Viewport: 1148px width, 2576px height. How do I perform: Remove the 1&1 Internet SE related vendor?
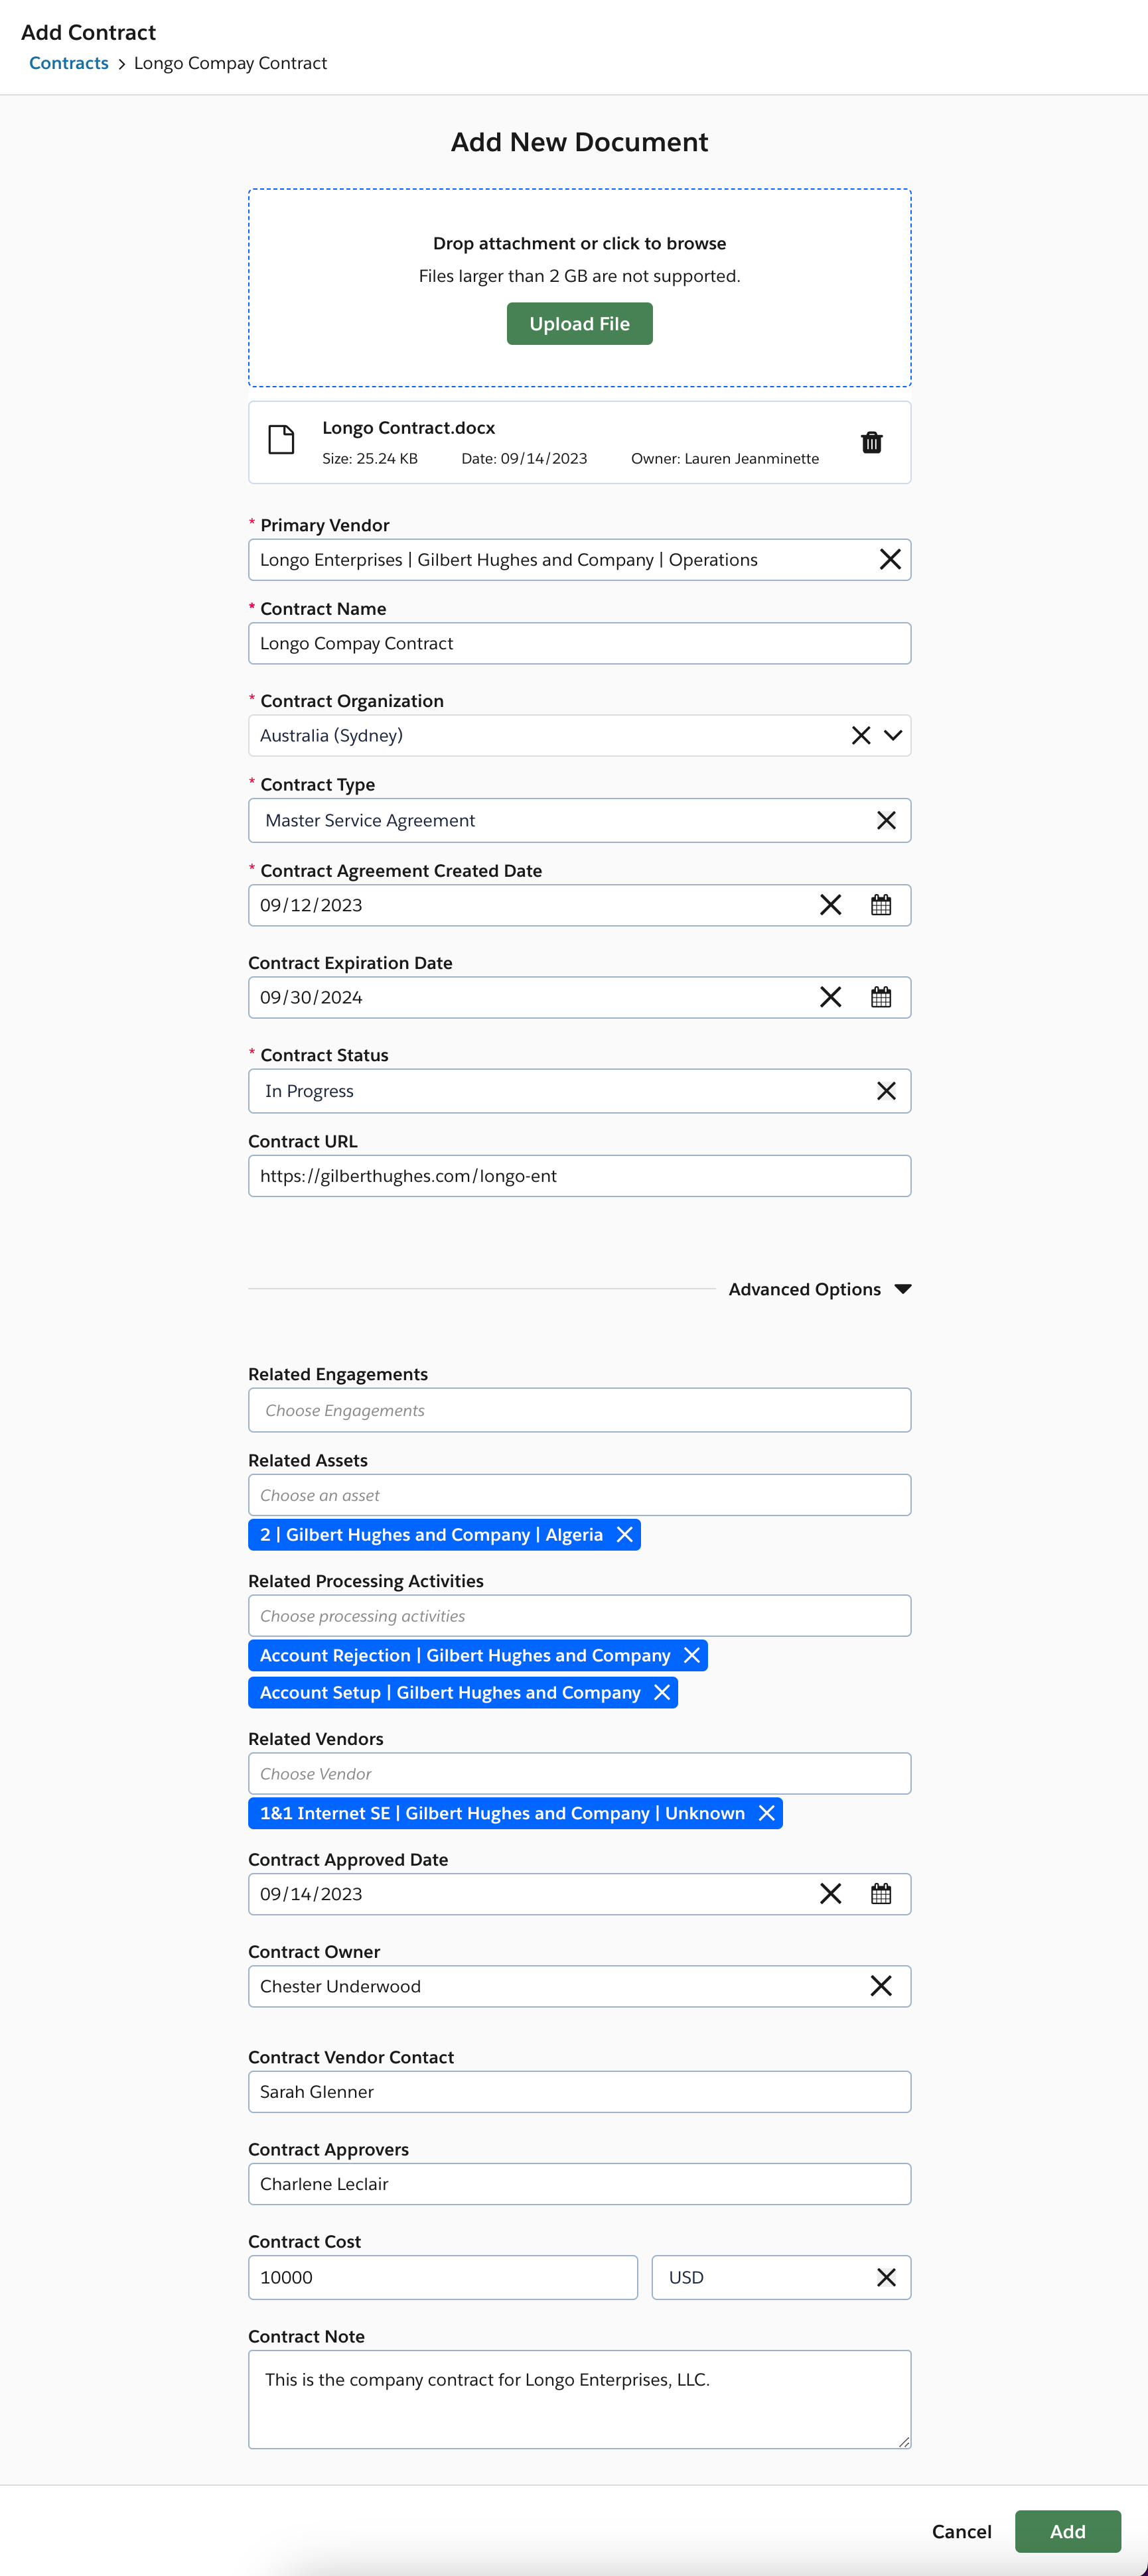point(764,1813)
